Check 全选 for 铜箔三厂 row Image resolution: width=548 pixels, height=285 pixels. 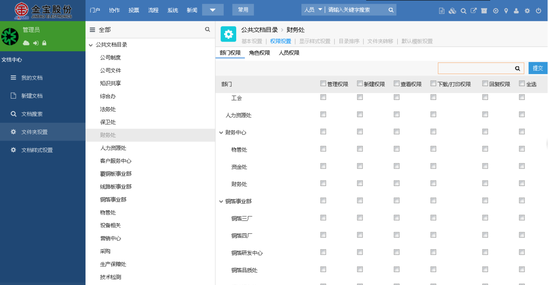coord(522,218)
